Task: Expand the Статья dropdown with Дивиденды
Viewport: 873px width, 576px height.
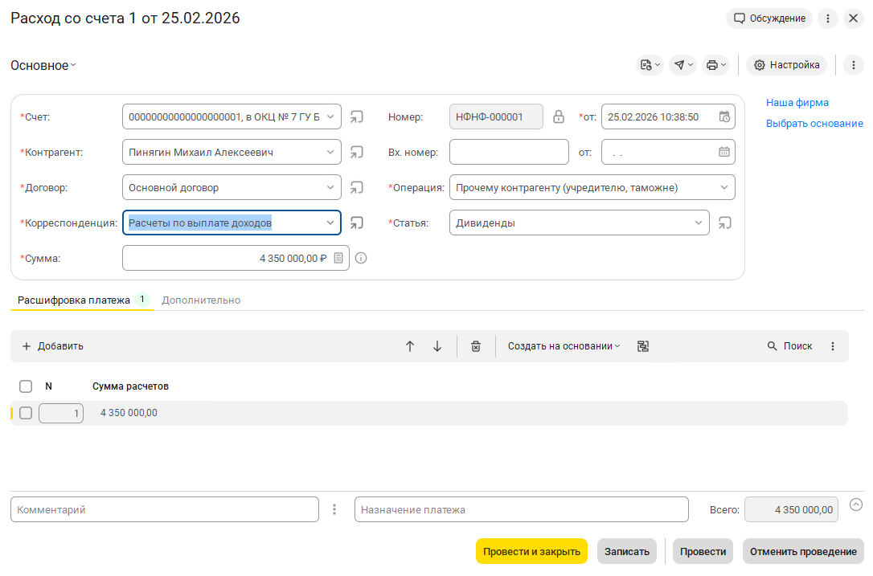Action: pos(699,223)
